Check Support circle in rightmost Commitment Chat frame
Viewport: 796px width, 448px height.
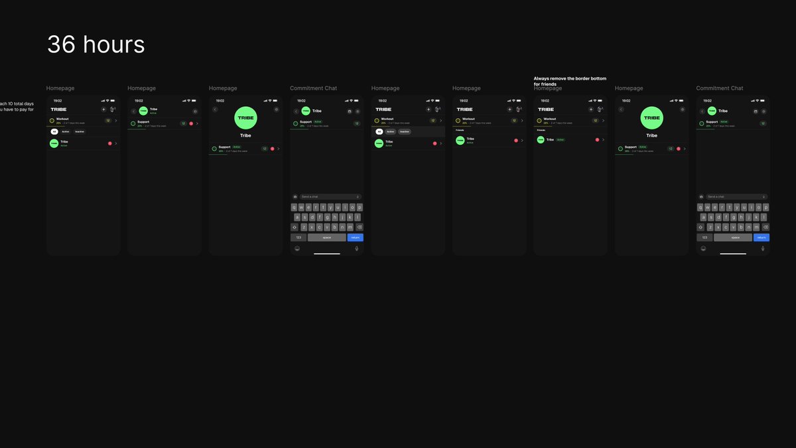702,123
